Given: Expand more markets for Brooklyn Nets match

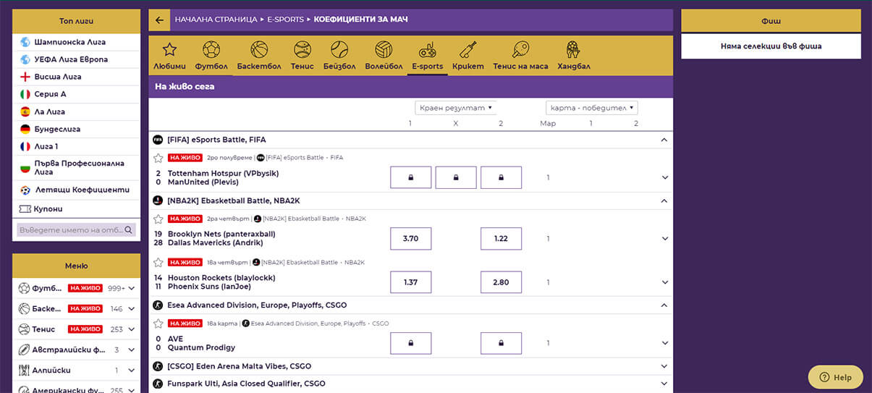Looking at the screenshot, I should tap(664, 239).
